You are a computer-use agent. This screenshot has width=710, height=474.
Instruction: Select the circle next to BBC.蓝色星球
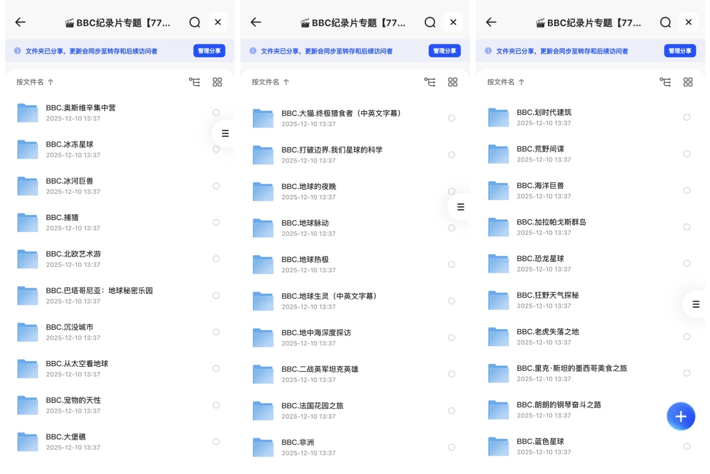click(x=687, y=446)
